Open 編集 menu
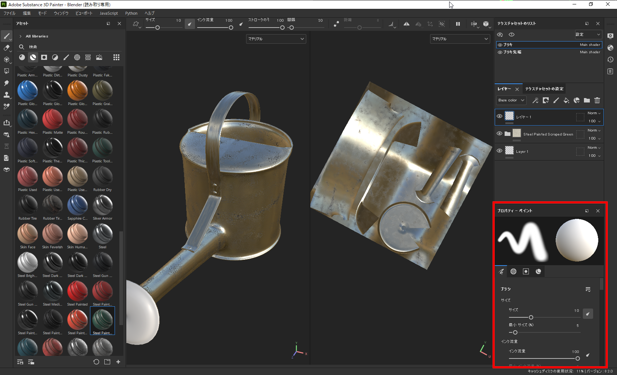The height and width of the screenshot is (375, 617). 27,13
